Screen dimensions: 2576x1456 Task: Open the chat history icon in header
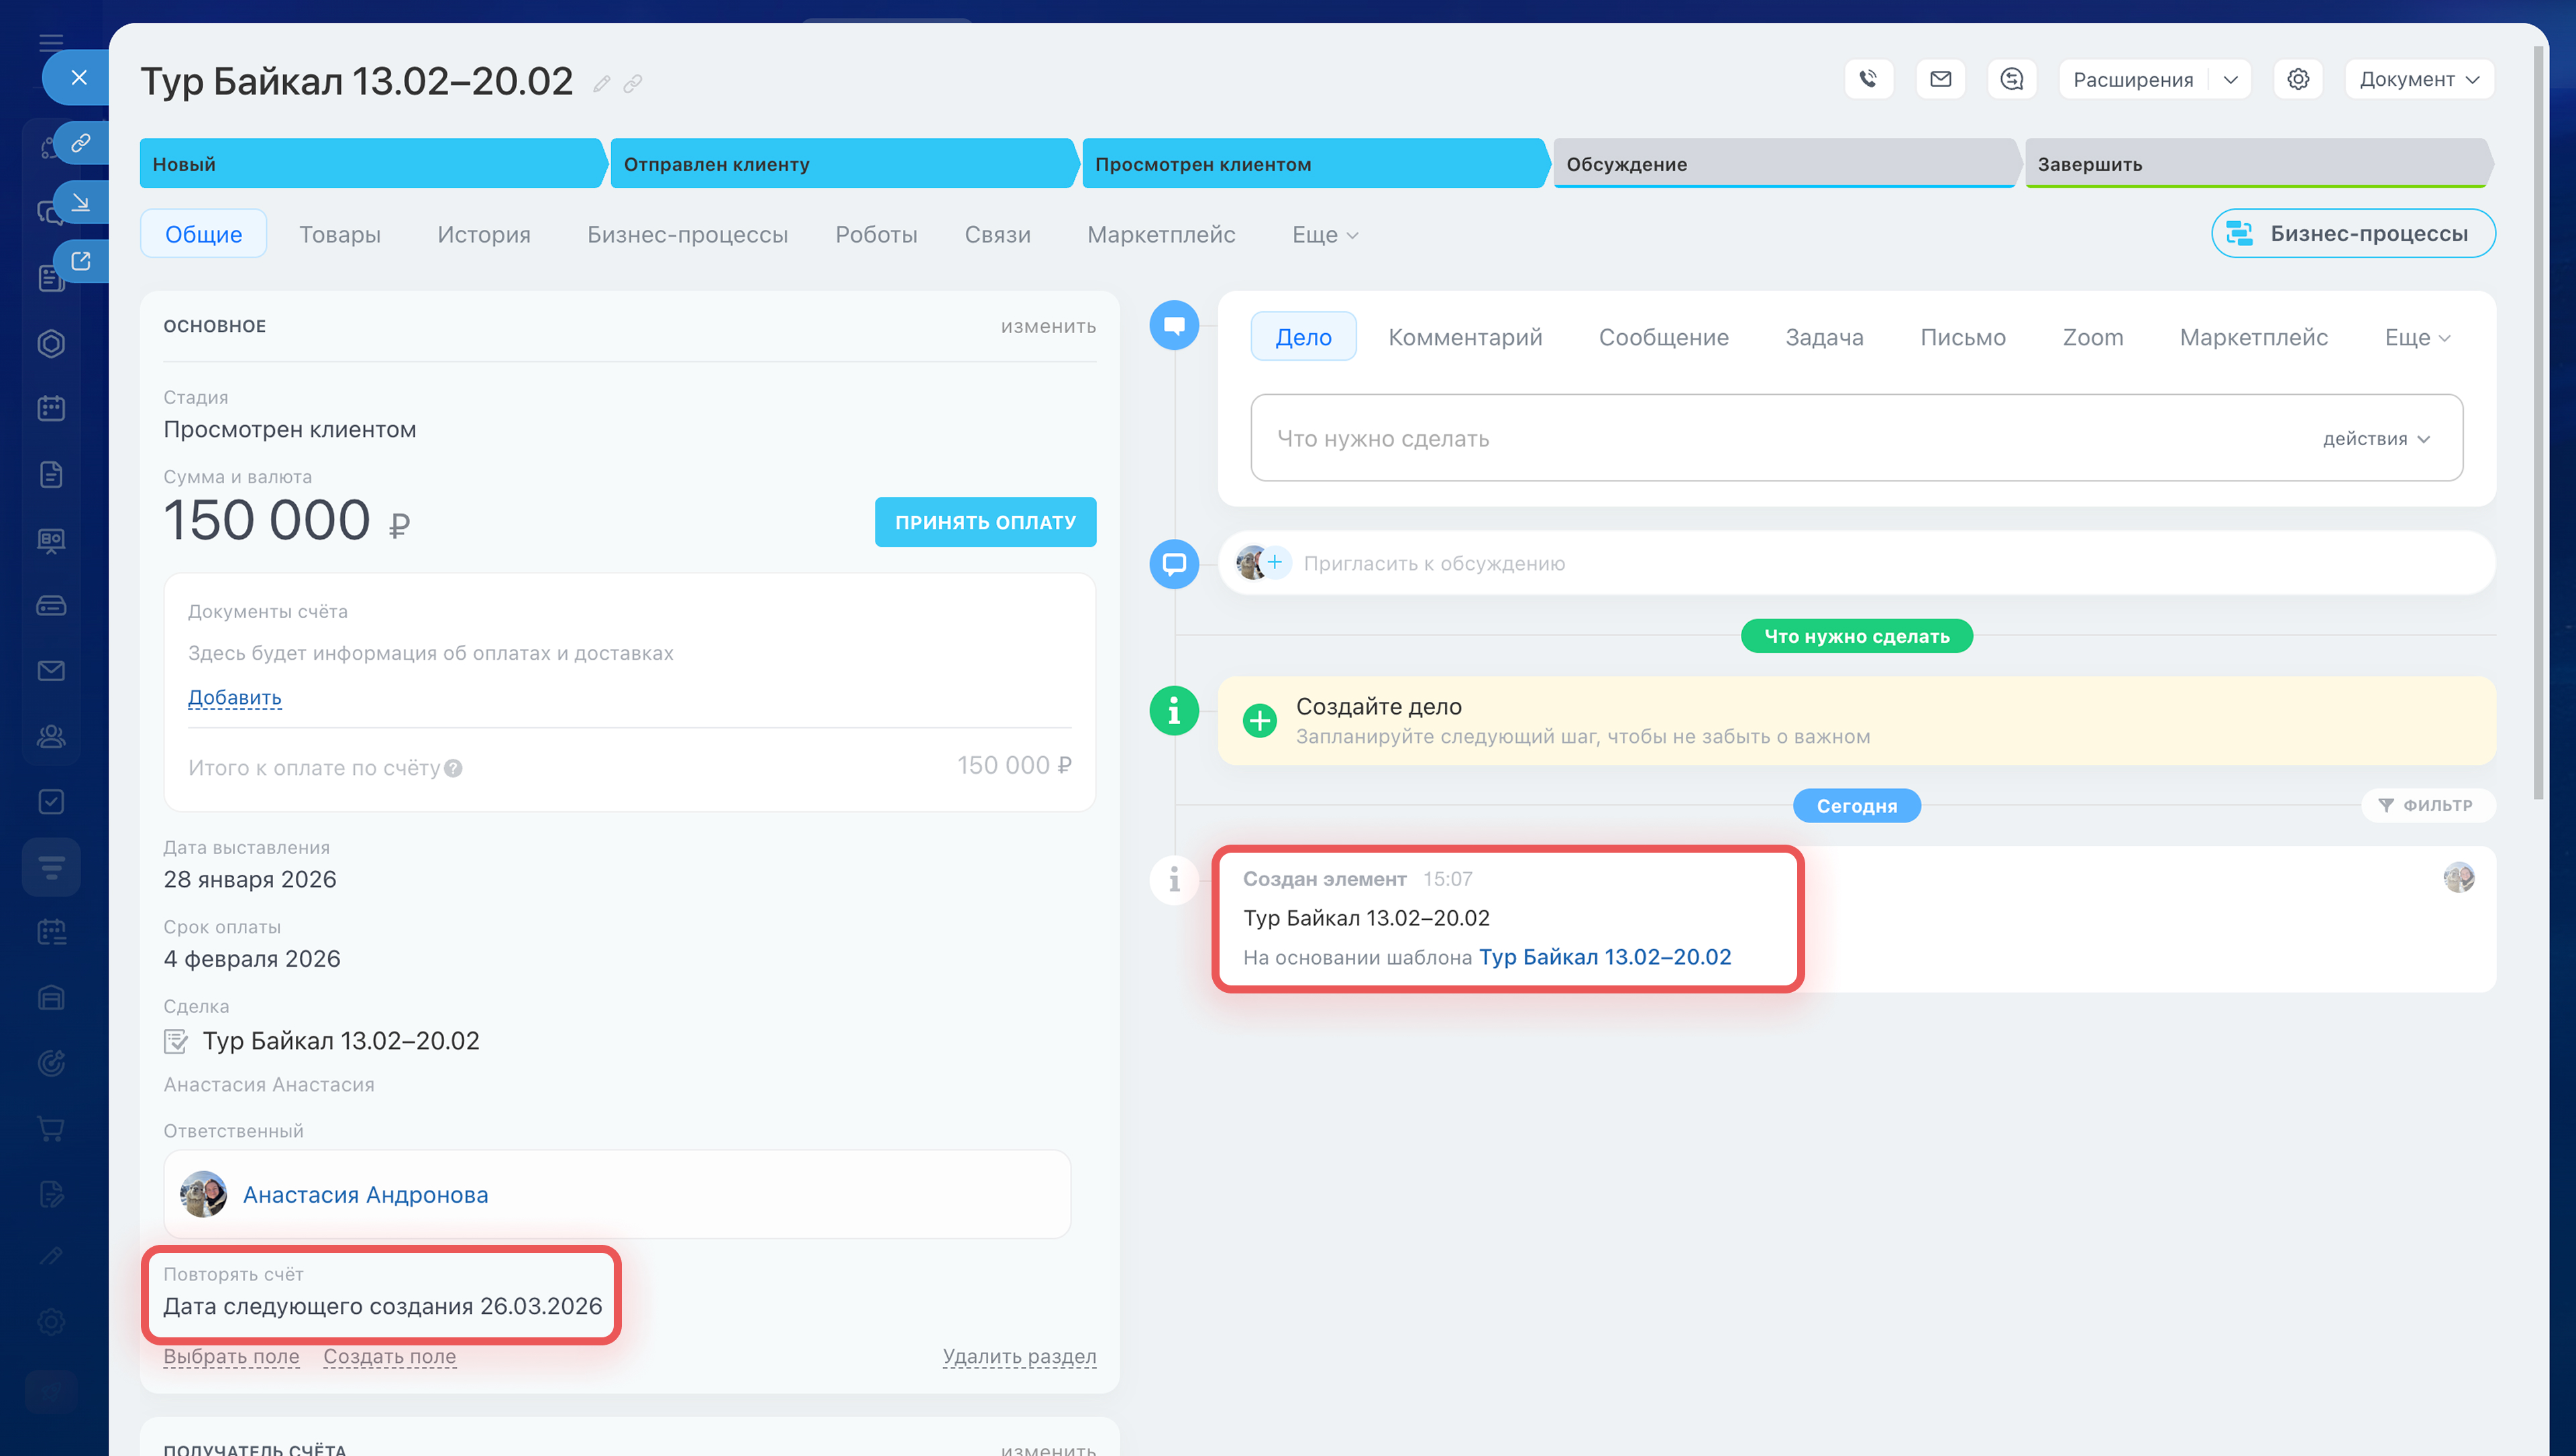point(2012,79)
